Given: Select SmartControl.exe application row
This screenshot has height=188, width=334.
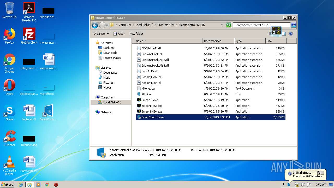Looking at the screenshot, I should 211,117.
